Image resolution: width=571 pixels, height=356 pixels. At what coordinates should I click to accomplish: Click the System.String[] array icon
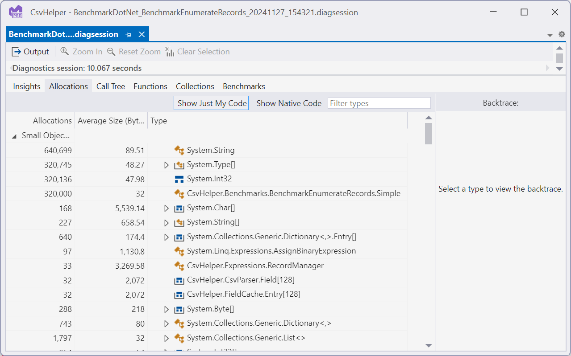(179, 222)
